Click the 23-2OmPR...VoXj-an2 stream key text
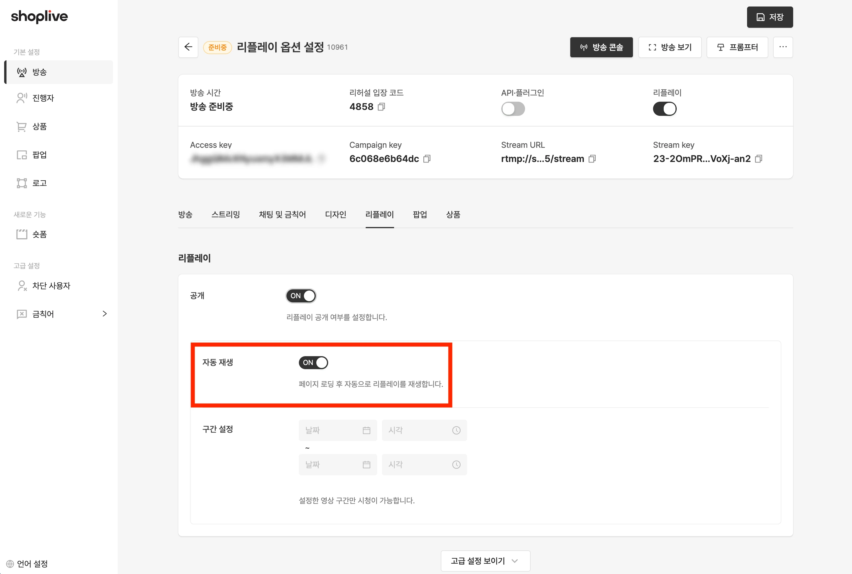Viewport: 852px width, 574px height. pos(702,158)
